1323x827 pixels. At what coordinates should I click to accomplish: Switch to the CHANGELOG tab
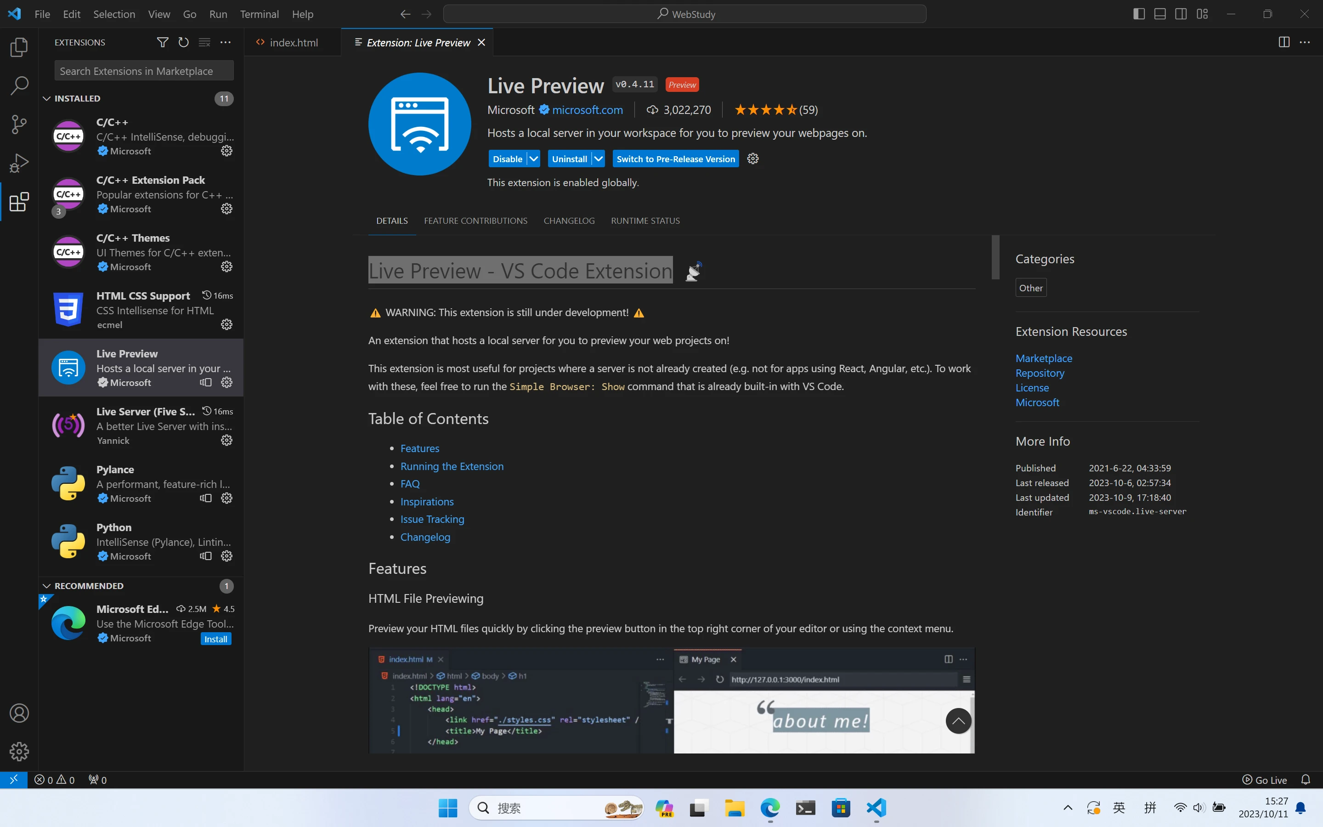pos(569,221)
